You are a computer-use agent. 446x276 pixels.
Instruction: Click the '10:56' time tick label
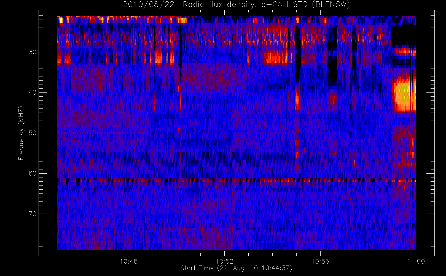[x=320, y=261]
